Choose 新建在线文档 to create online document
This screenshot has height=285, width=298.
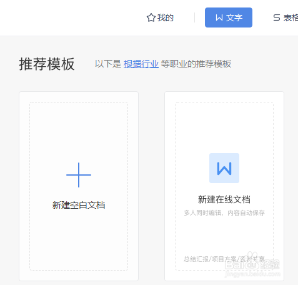pyautogui.click(x=224, y=199)
